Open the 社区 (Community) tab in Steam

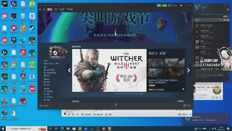[x=62, y=10]
